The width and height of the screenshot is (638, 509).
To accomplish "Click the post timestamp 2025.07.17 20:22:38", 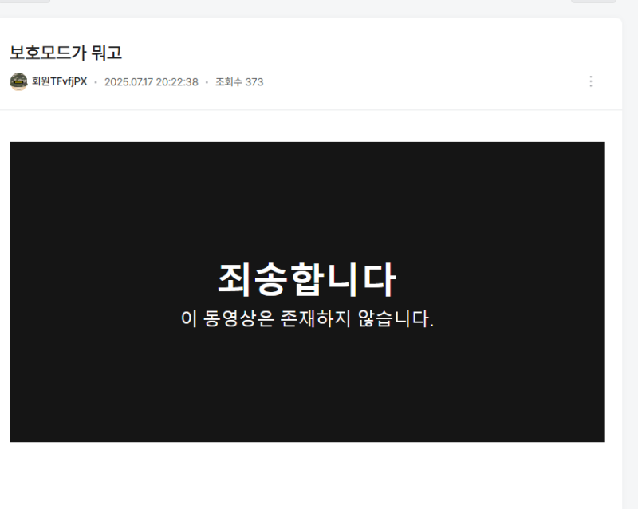I will pos(151,81).
